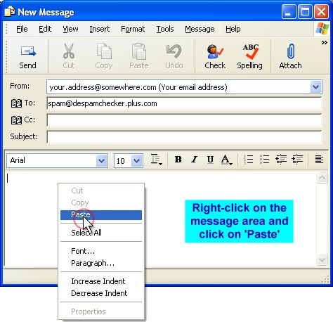This screenshot has width=333, height=322.
Task: Click the message body scroll up arrow
Action: point(322,177)
